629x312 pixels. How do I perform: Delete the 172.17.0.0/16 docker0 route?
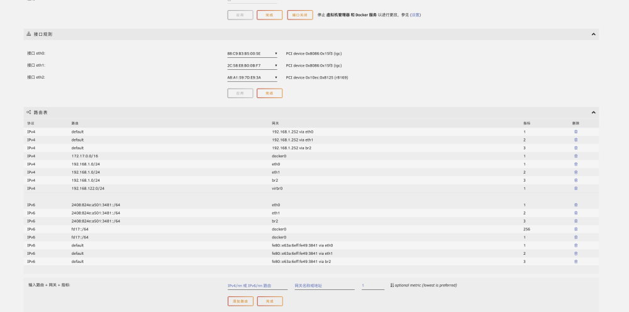click(x=576, y=156)
